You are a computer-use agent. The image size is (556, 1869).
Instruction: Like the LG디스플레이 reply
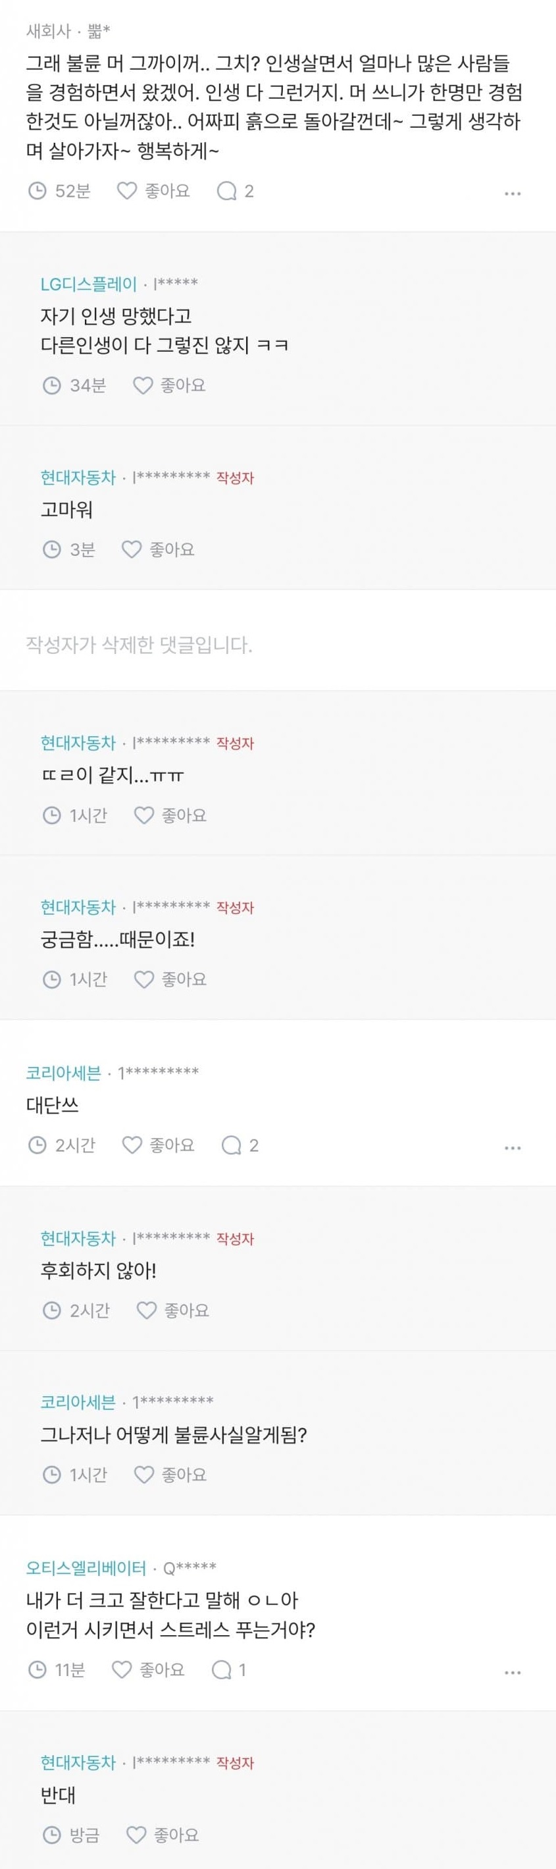[169, 385]
